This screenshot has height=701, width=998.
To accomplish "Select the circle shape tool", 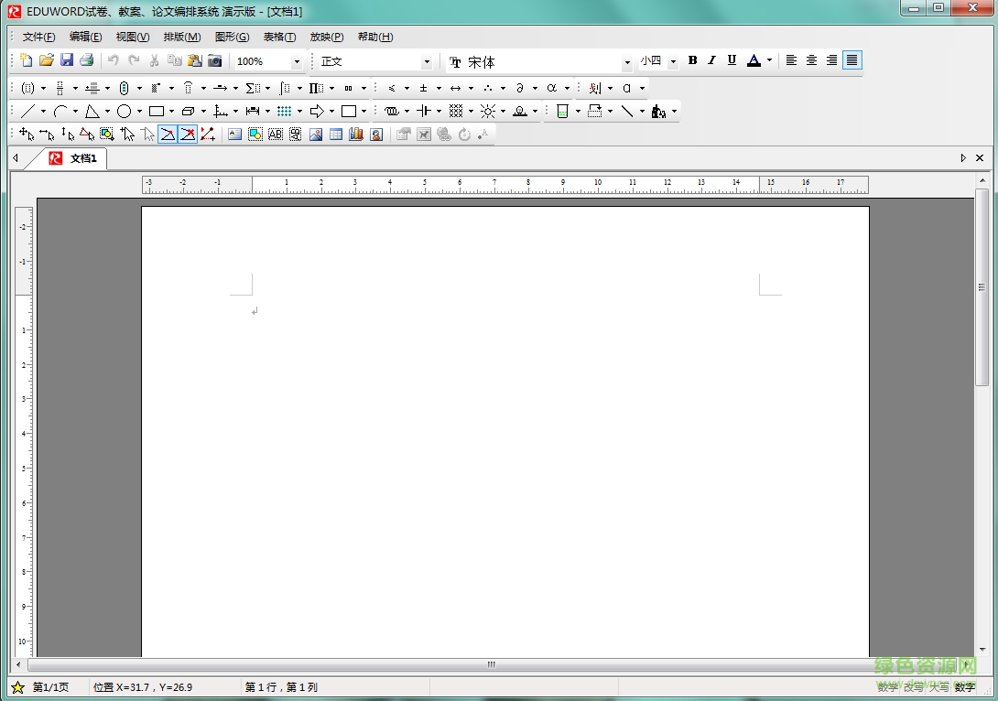I will (124, 112).
